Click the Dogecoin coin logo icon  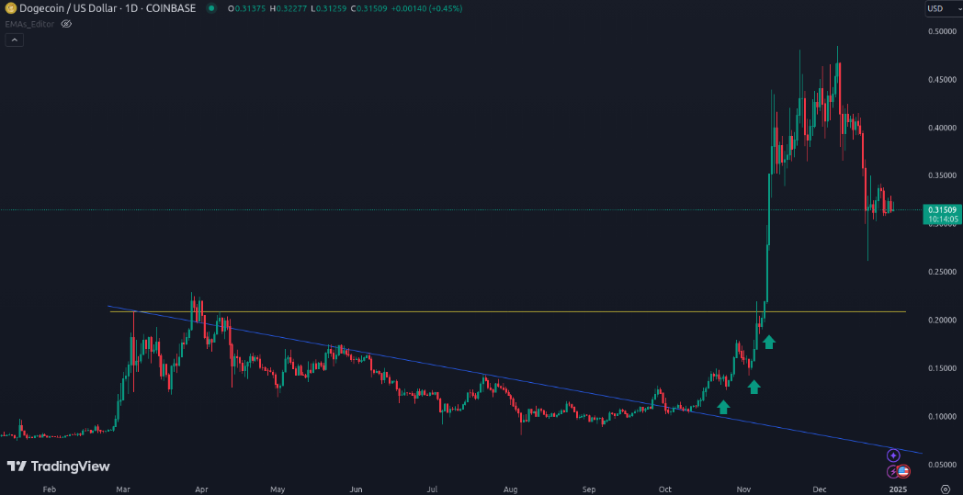(10, 8)
